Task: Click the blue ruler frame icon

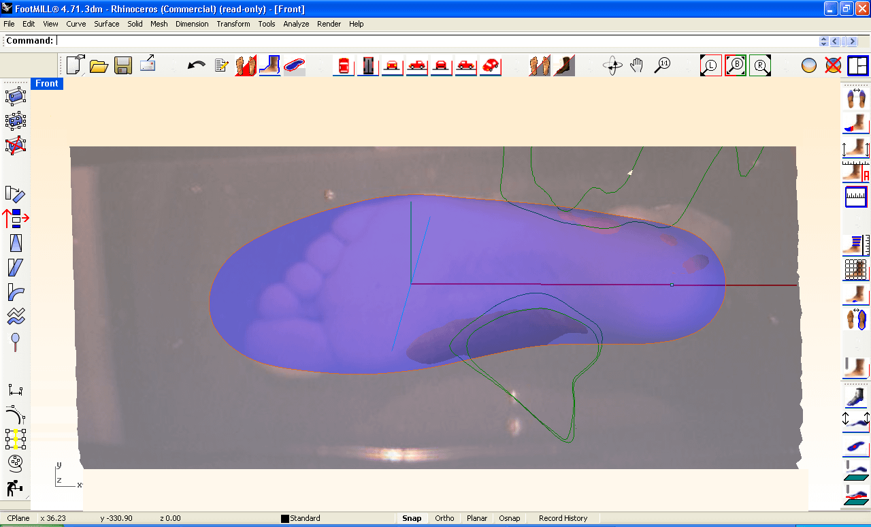Action: [857, 197]
